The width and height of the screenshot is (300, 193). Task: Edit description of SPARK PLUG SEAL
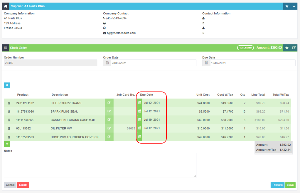(x=109, y=111)
